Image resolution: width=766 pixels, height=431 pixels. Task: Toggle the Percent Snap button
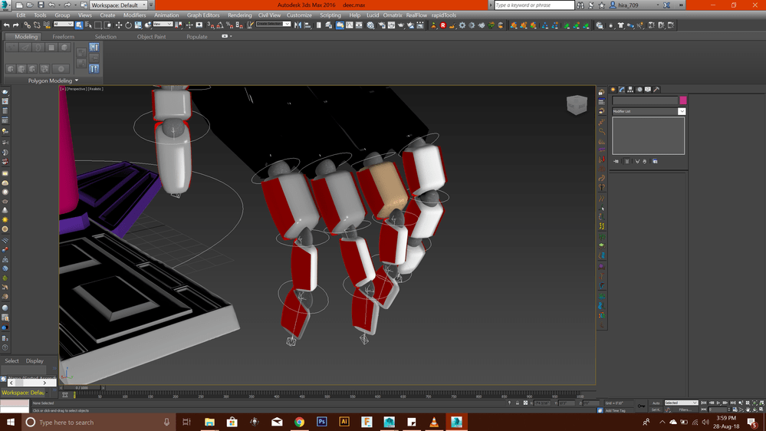[229, 25]
